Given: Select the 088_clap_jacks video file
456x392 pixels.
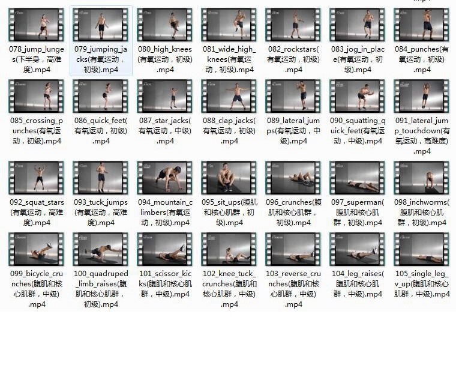Looking at the screenshot, I should [x=229, y=97].
